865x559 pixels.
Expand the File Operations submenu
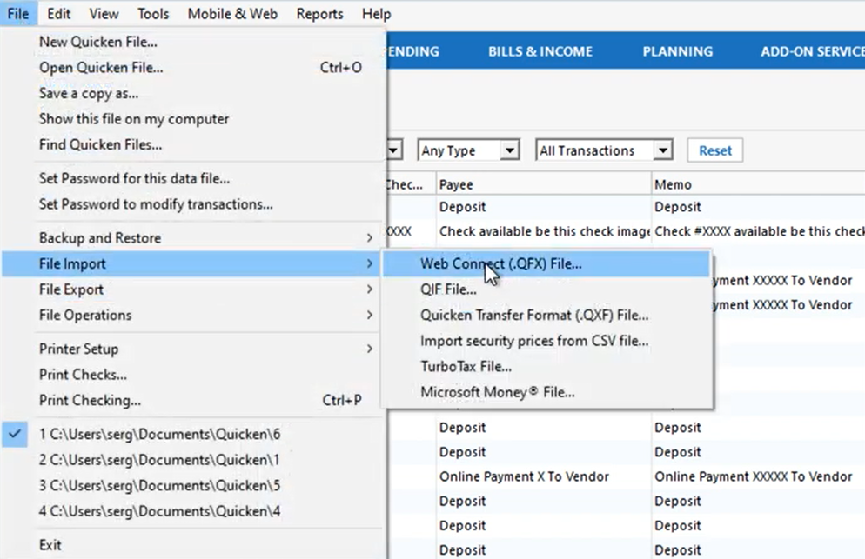point(191,315)
